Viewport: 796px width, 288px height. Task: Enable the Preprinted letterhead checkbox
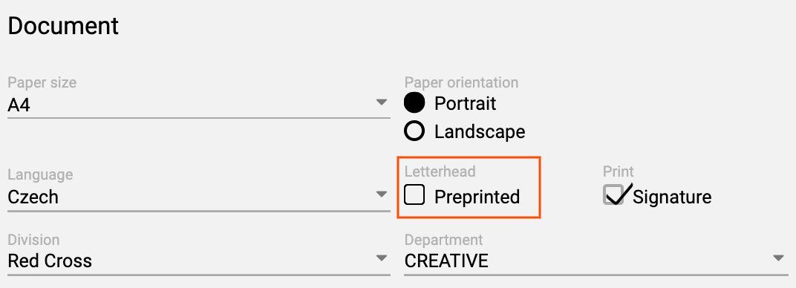414,194
